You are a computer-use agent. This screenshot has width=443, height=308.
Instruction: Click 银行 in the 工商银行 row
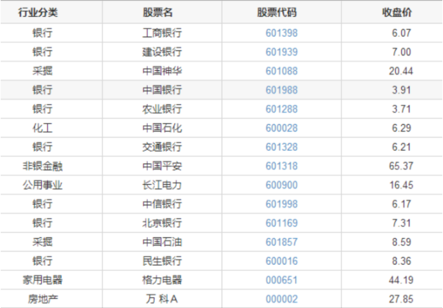(x=43, y=33)
